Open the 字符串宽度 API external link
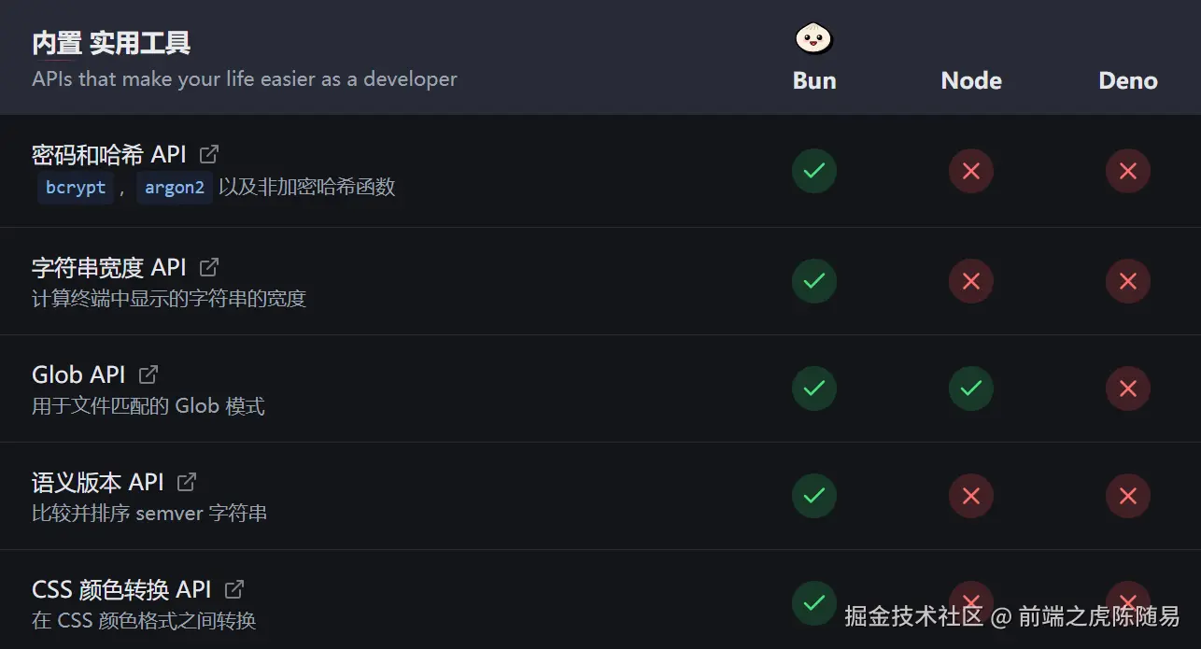The image size is (1201, 649). pyautogui.click(x=207, y=267)
